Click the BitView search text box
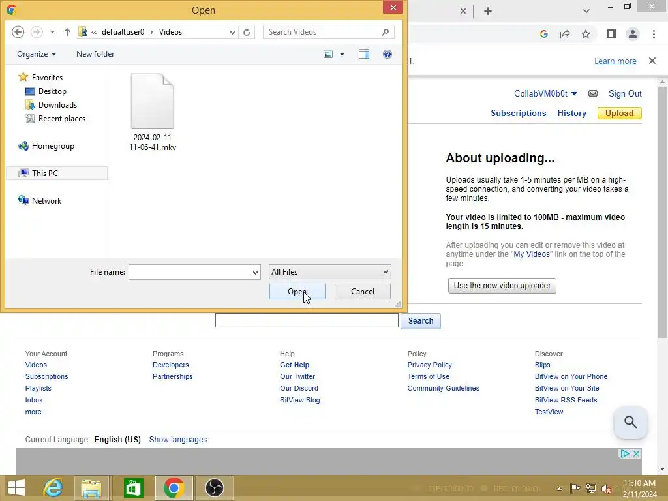 click(307, 320)
